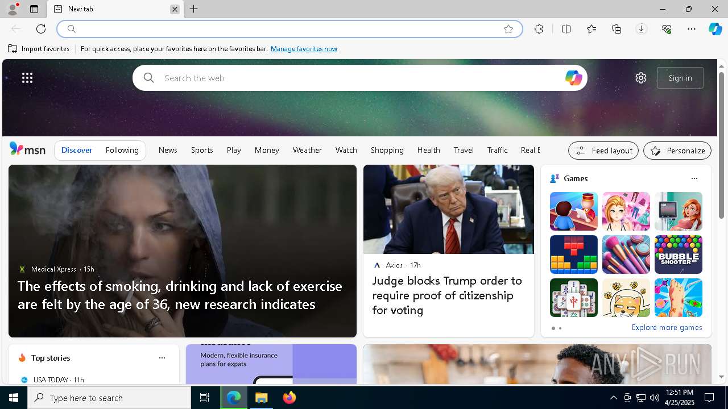728x409 pixels.
Task: Select the Discover feed tab
Action: (77, 150)
